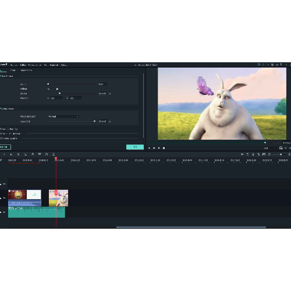The height and width of the screenshot is (291, 291).
Task: Open the last menu in the menu bar
Action: pos(64,65)
